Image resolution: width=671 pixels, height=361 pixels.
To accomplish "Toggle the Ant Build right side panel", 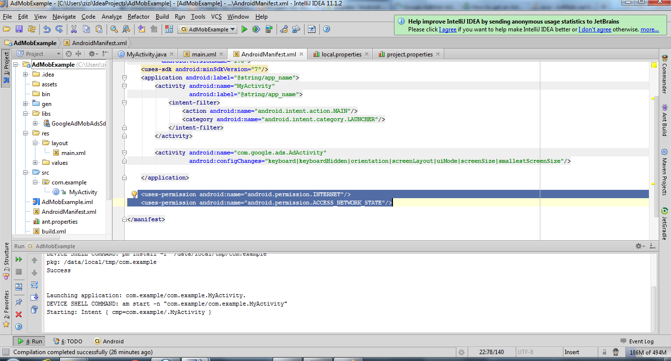I will [665, 121].
